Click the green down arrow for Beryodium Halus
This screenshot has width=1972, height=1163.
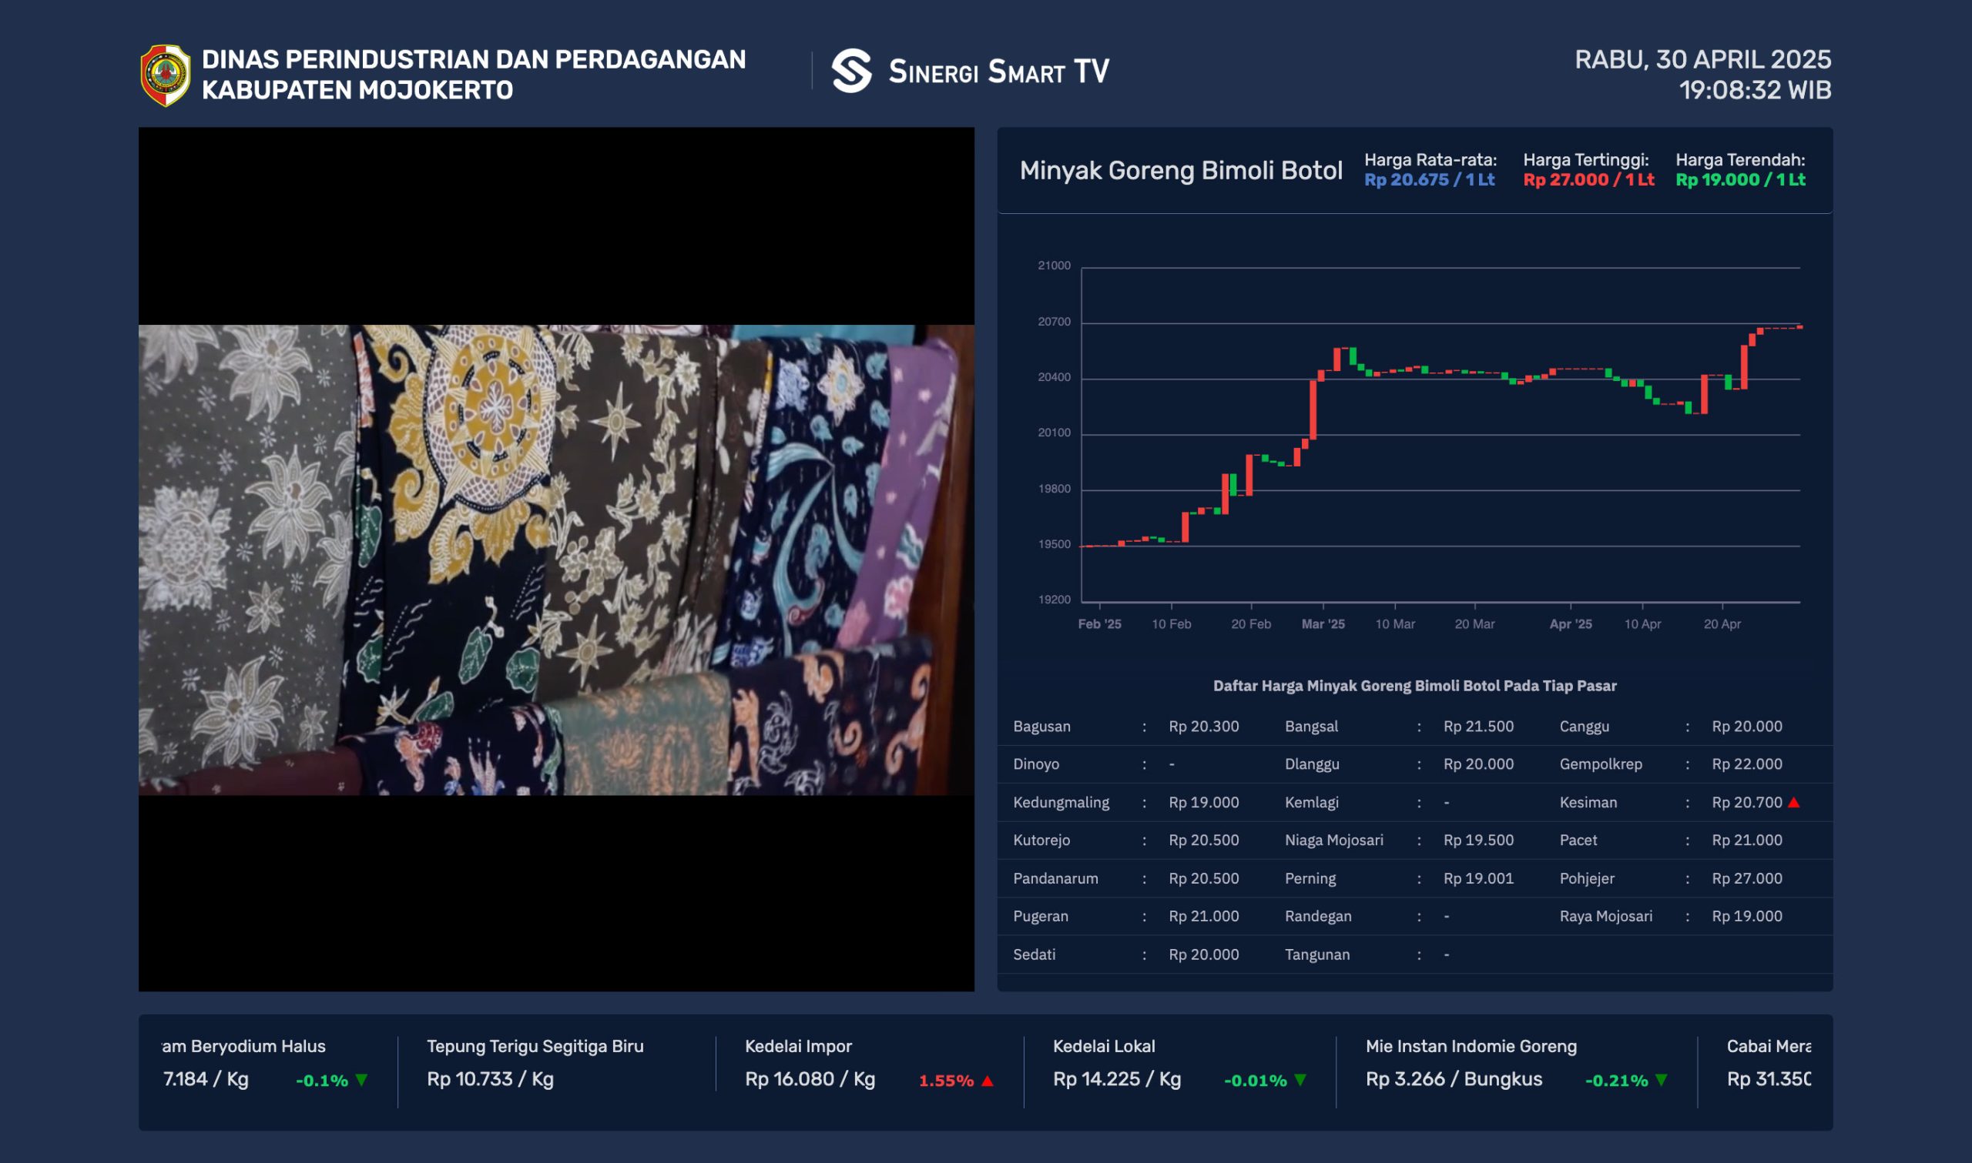[x=361, y=1080]
